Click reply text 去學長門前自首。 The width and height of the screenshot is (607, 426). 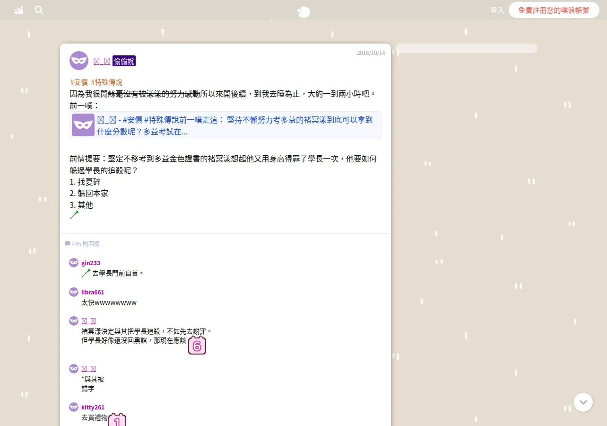pyautogui.click(x=118, y=273)
